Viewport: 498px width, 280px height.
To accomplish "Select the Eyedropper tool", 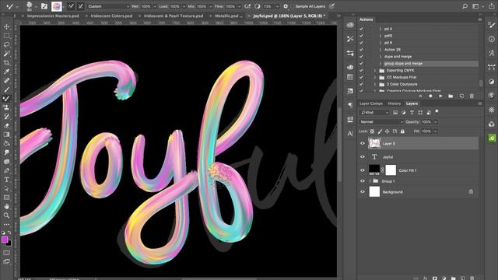I will [x=6, y=72].
